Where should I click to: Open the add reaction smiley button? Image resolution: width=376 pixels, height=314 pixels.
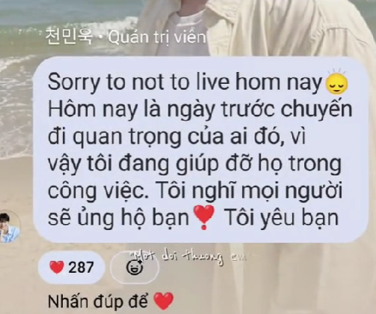(135, 267)
